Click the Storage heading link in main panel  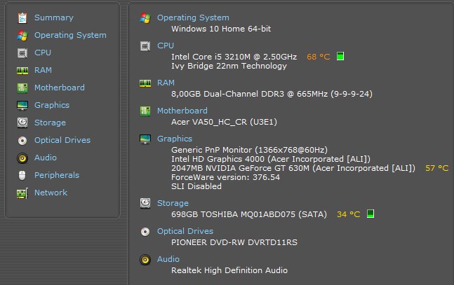click(x=173, y=203)
